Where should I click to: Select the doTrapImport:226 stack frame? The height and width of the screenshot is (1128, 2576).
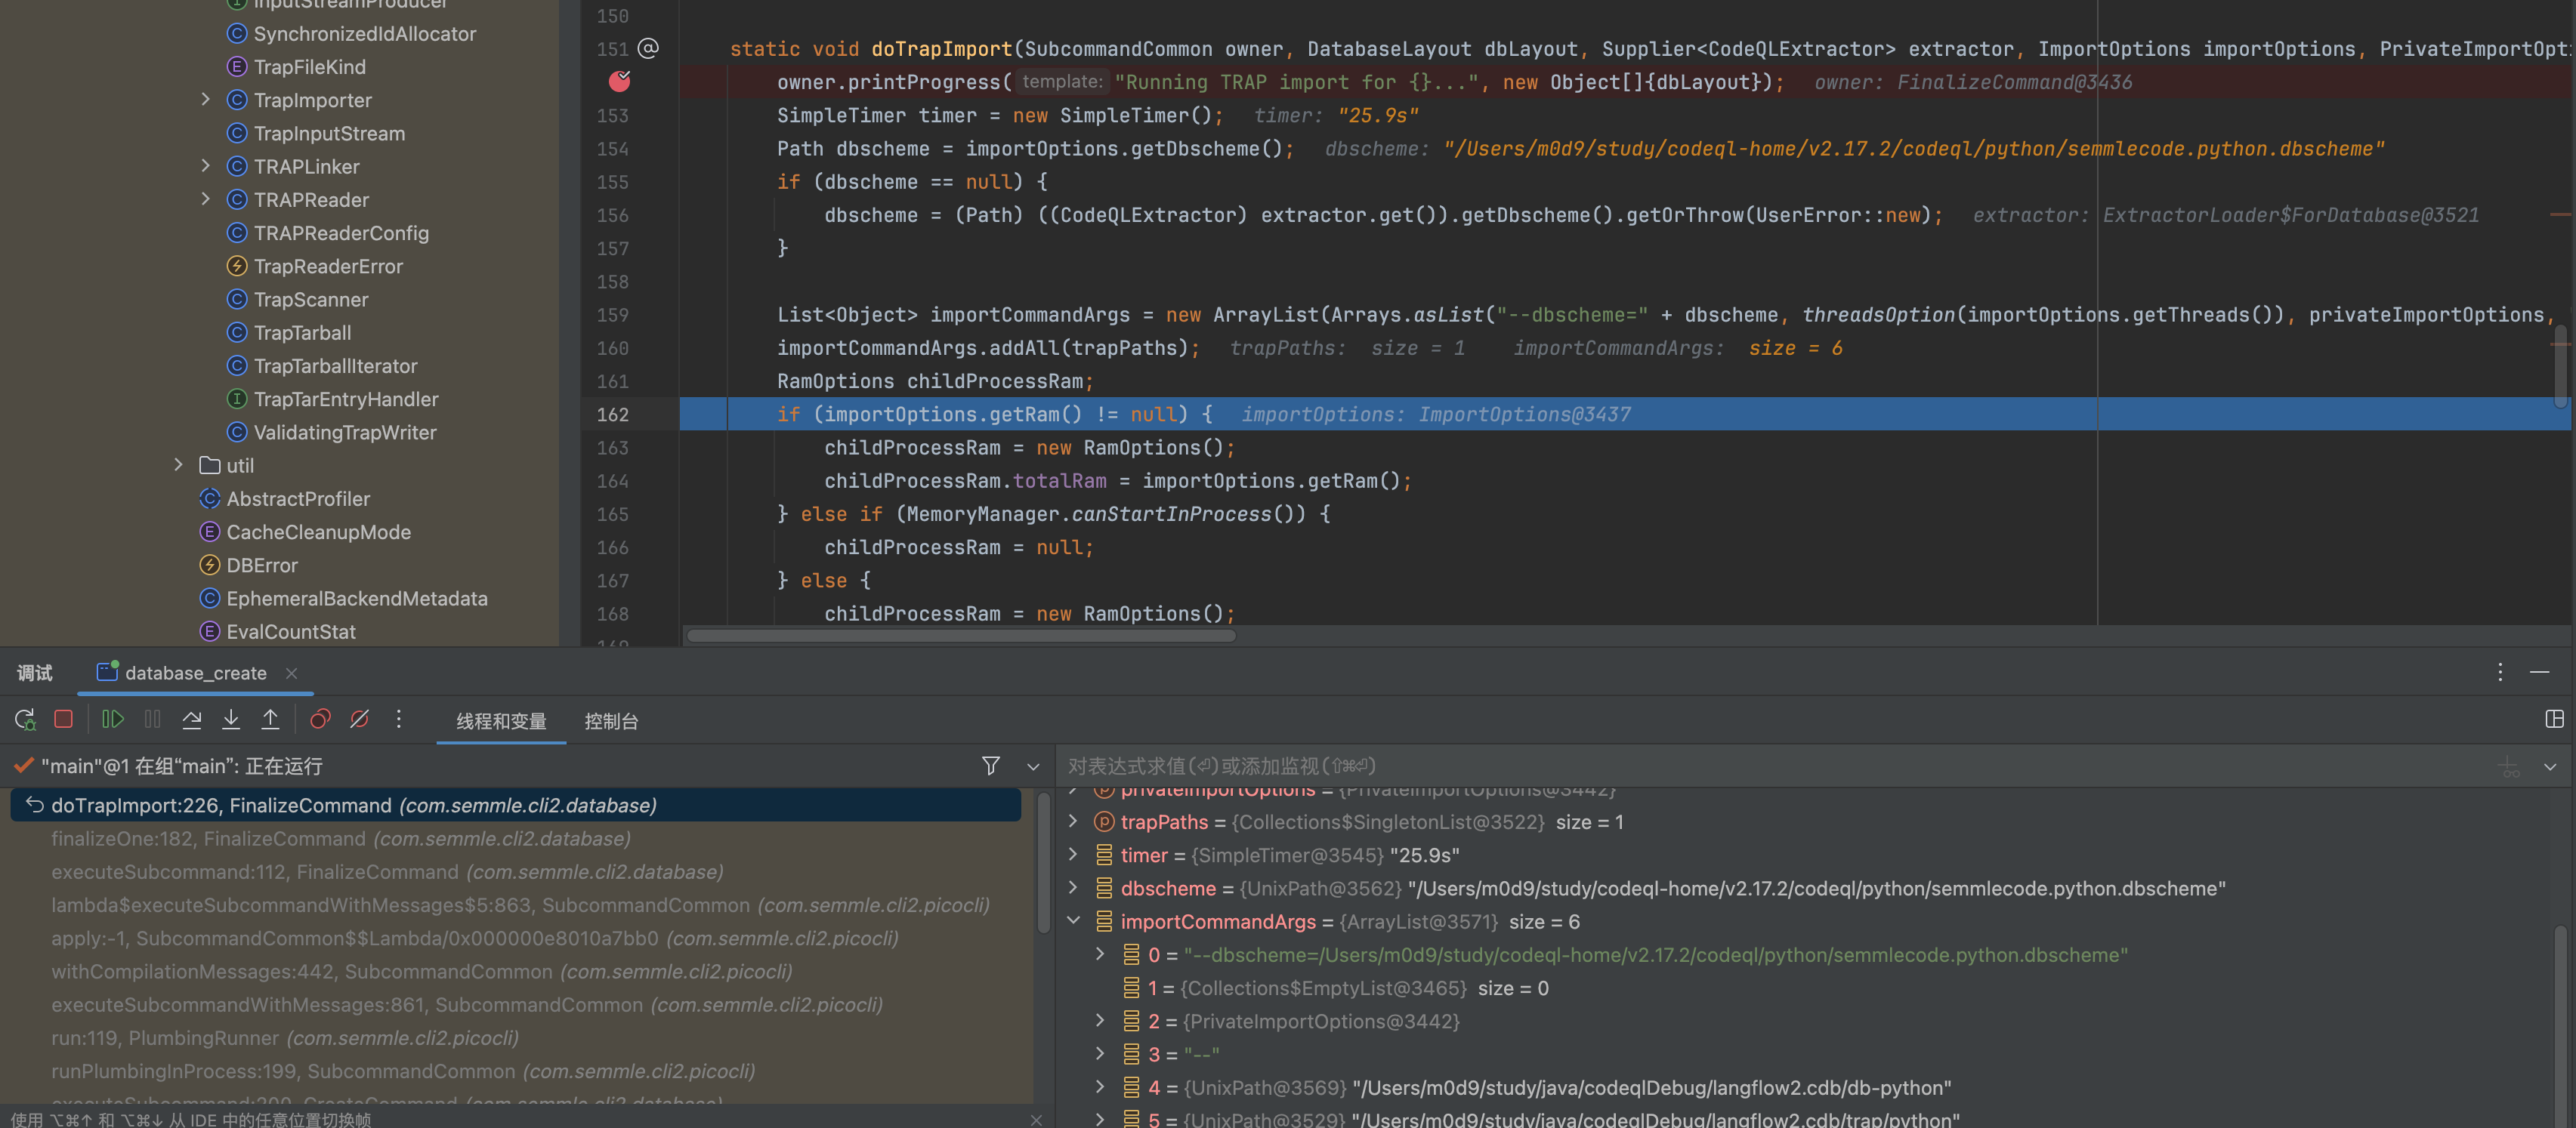(516, 806)
